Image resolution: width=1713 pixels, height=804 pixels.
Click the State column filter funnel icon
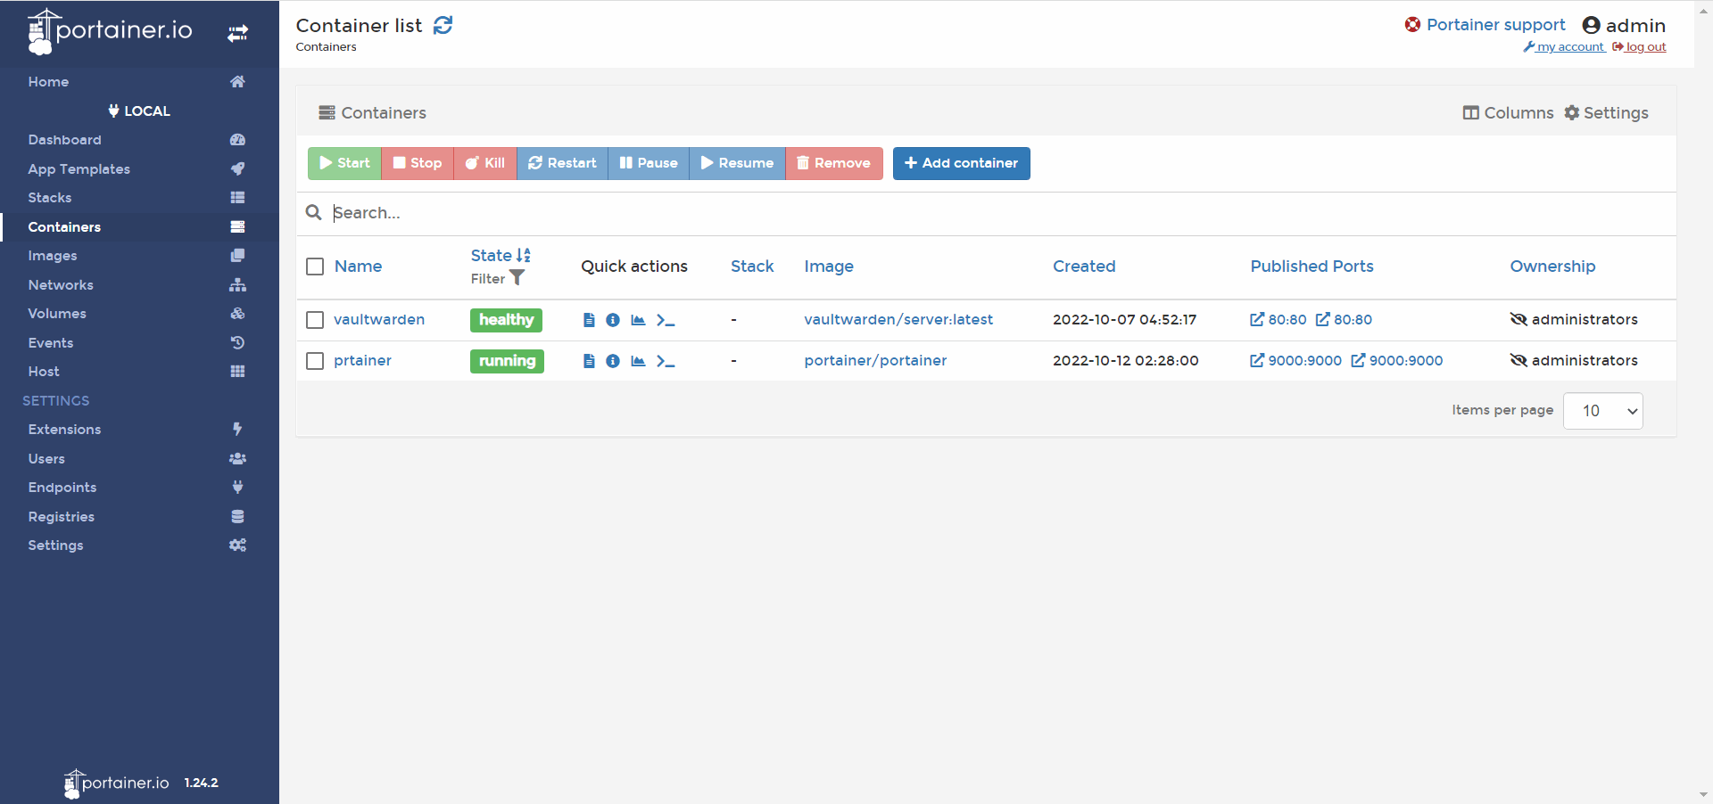click(x=517, y=278)
